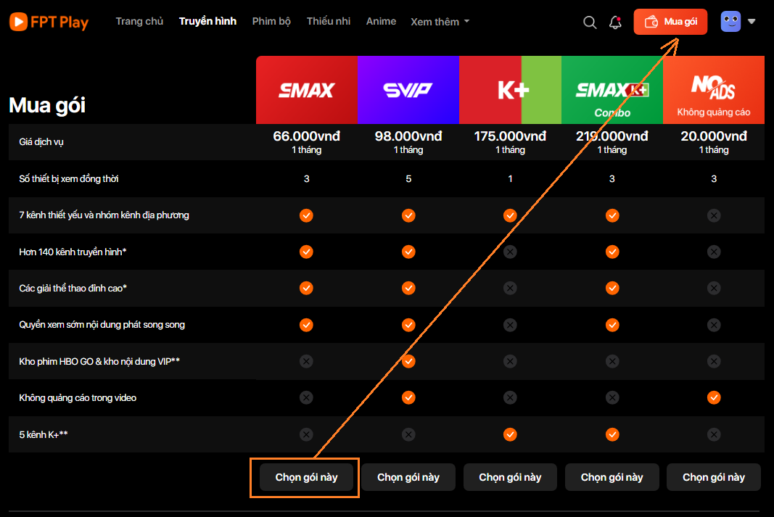Open the search icon
The width and height of the screenshot is (774, 517).
(x=590, y=22)
